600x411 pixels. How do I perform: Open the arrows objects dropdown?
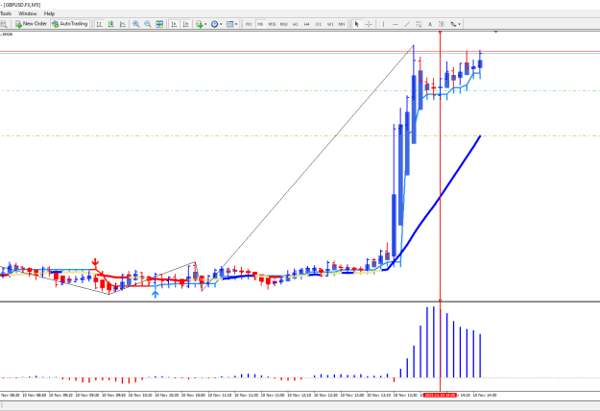tap(455, 24)
